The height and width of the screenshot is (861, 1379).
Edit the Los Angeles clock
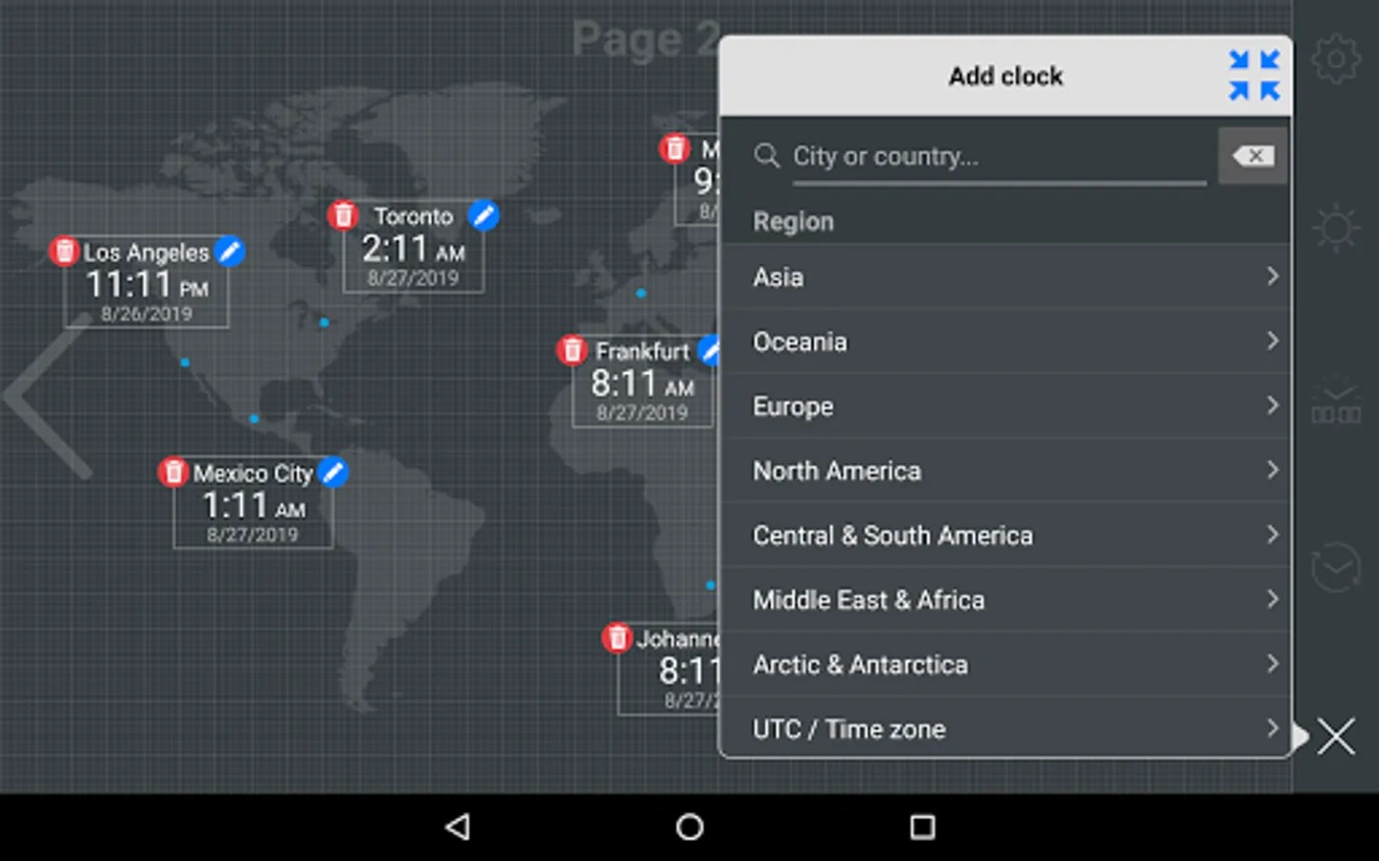tap(230, 251)
